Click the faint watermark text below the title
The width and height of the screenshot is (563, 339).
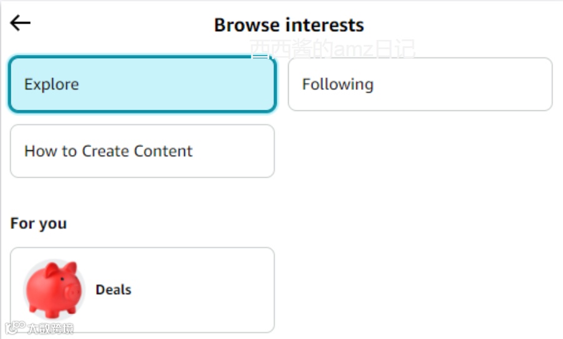pyautogui.click(x=332, y=49)
